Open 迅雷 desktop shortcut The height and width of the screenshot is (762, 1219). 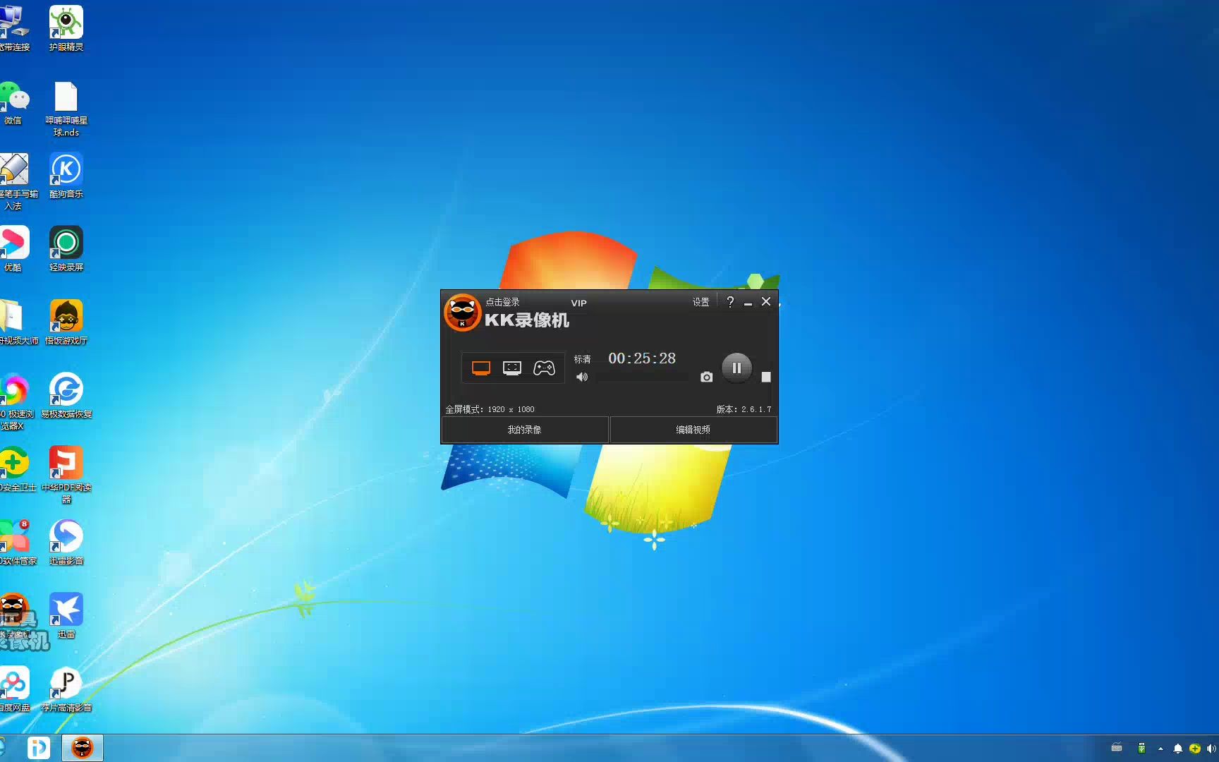[x=66, y=615]
